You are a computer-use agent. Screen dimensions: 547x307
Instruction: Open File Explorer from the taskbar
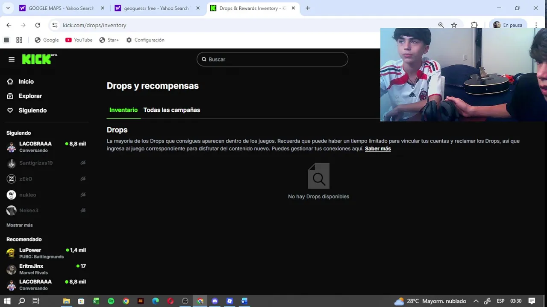(66, 301)
